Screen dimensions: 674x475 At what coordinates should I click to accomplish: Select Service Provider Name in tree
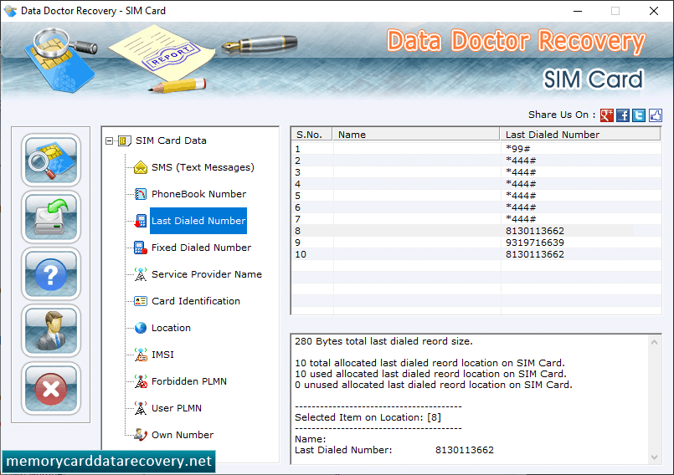tap(207, 274)
